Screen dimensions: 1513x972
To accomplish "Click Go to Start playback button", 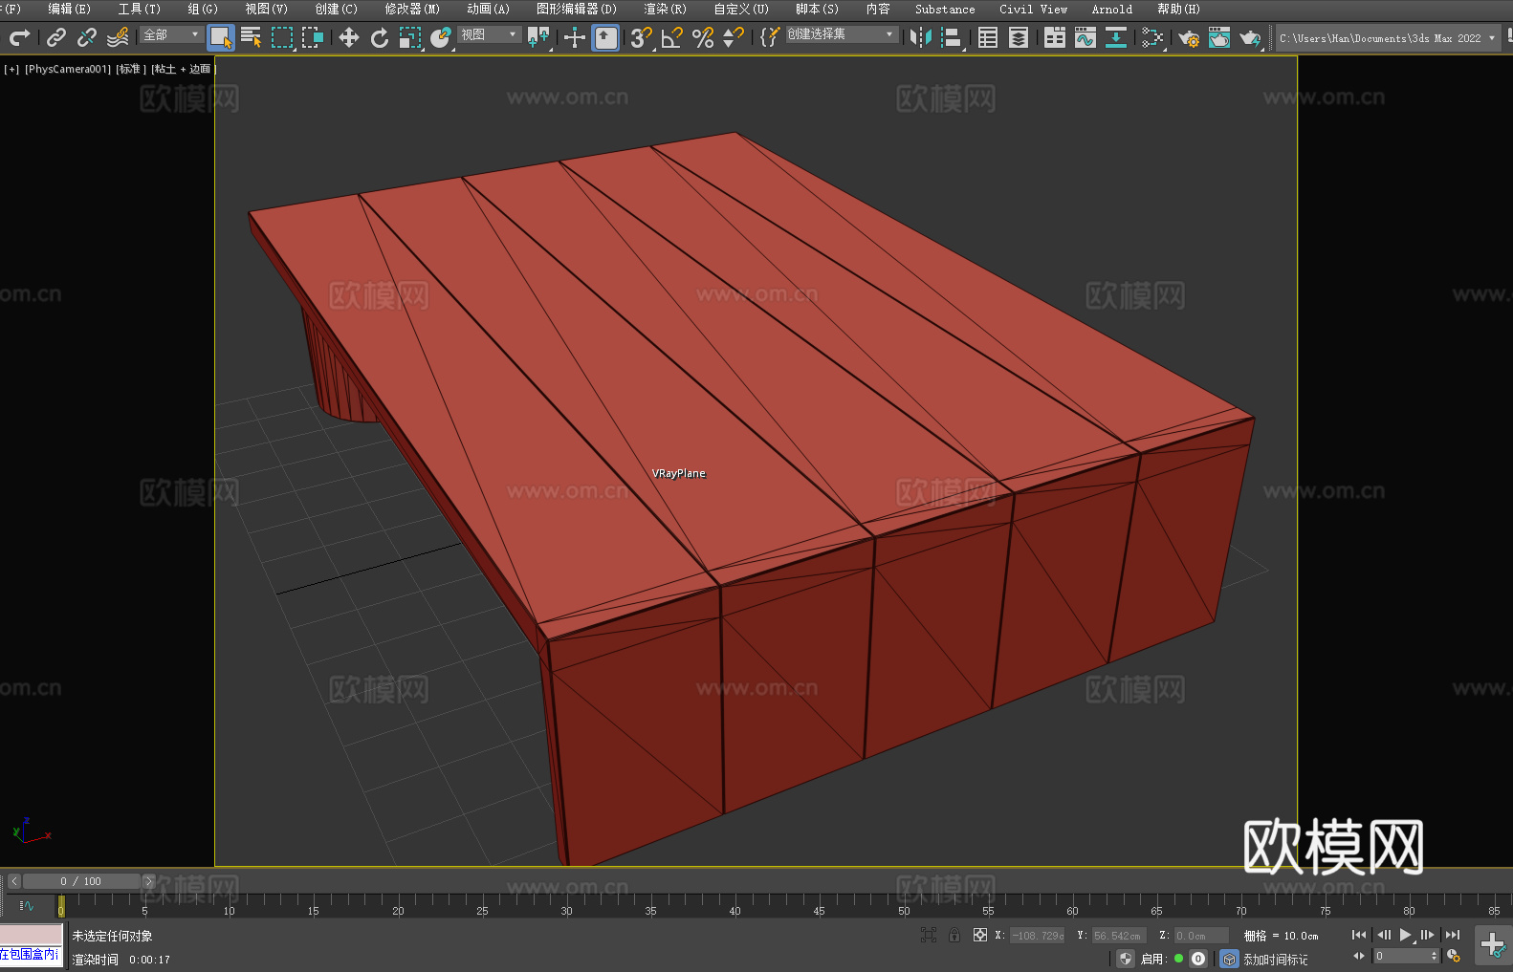I will 1359,935.
